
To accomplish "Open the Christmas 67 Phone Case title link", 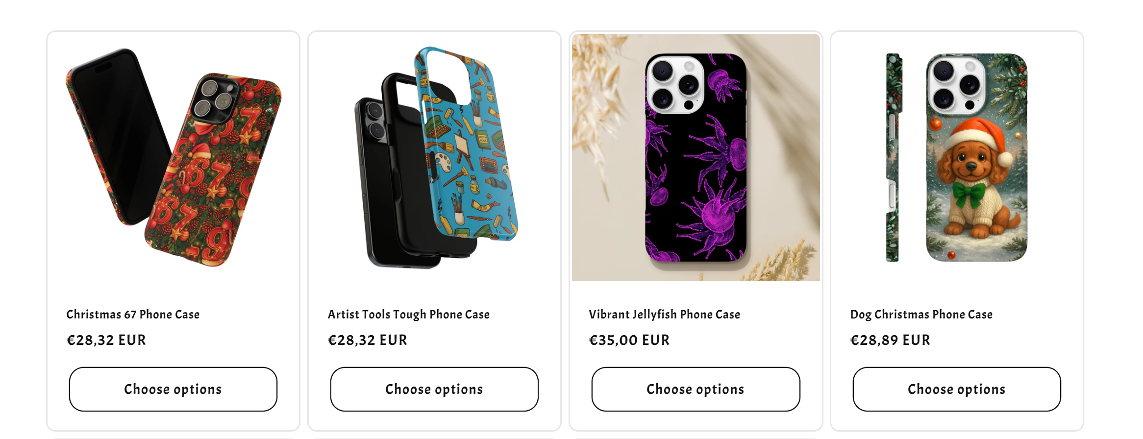I will [x=133, y=315].
